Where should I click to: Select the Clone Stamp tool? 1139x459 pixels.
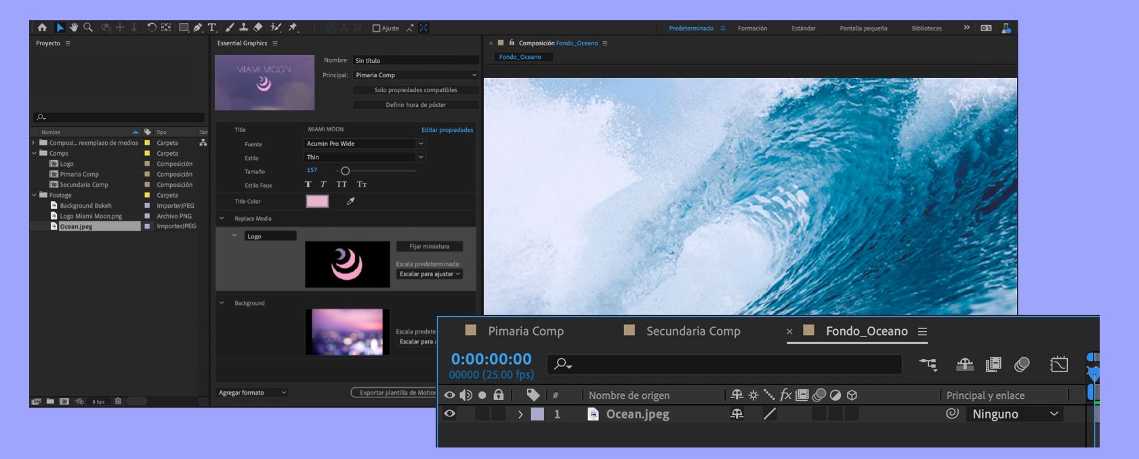click(x=244, y=28)
